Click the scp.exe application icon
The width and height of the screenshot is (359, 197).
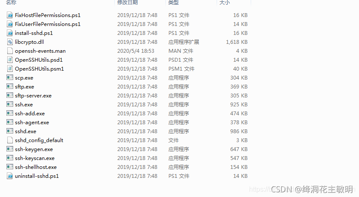pos(10,77)
